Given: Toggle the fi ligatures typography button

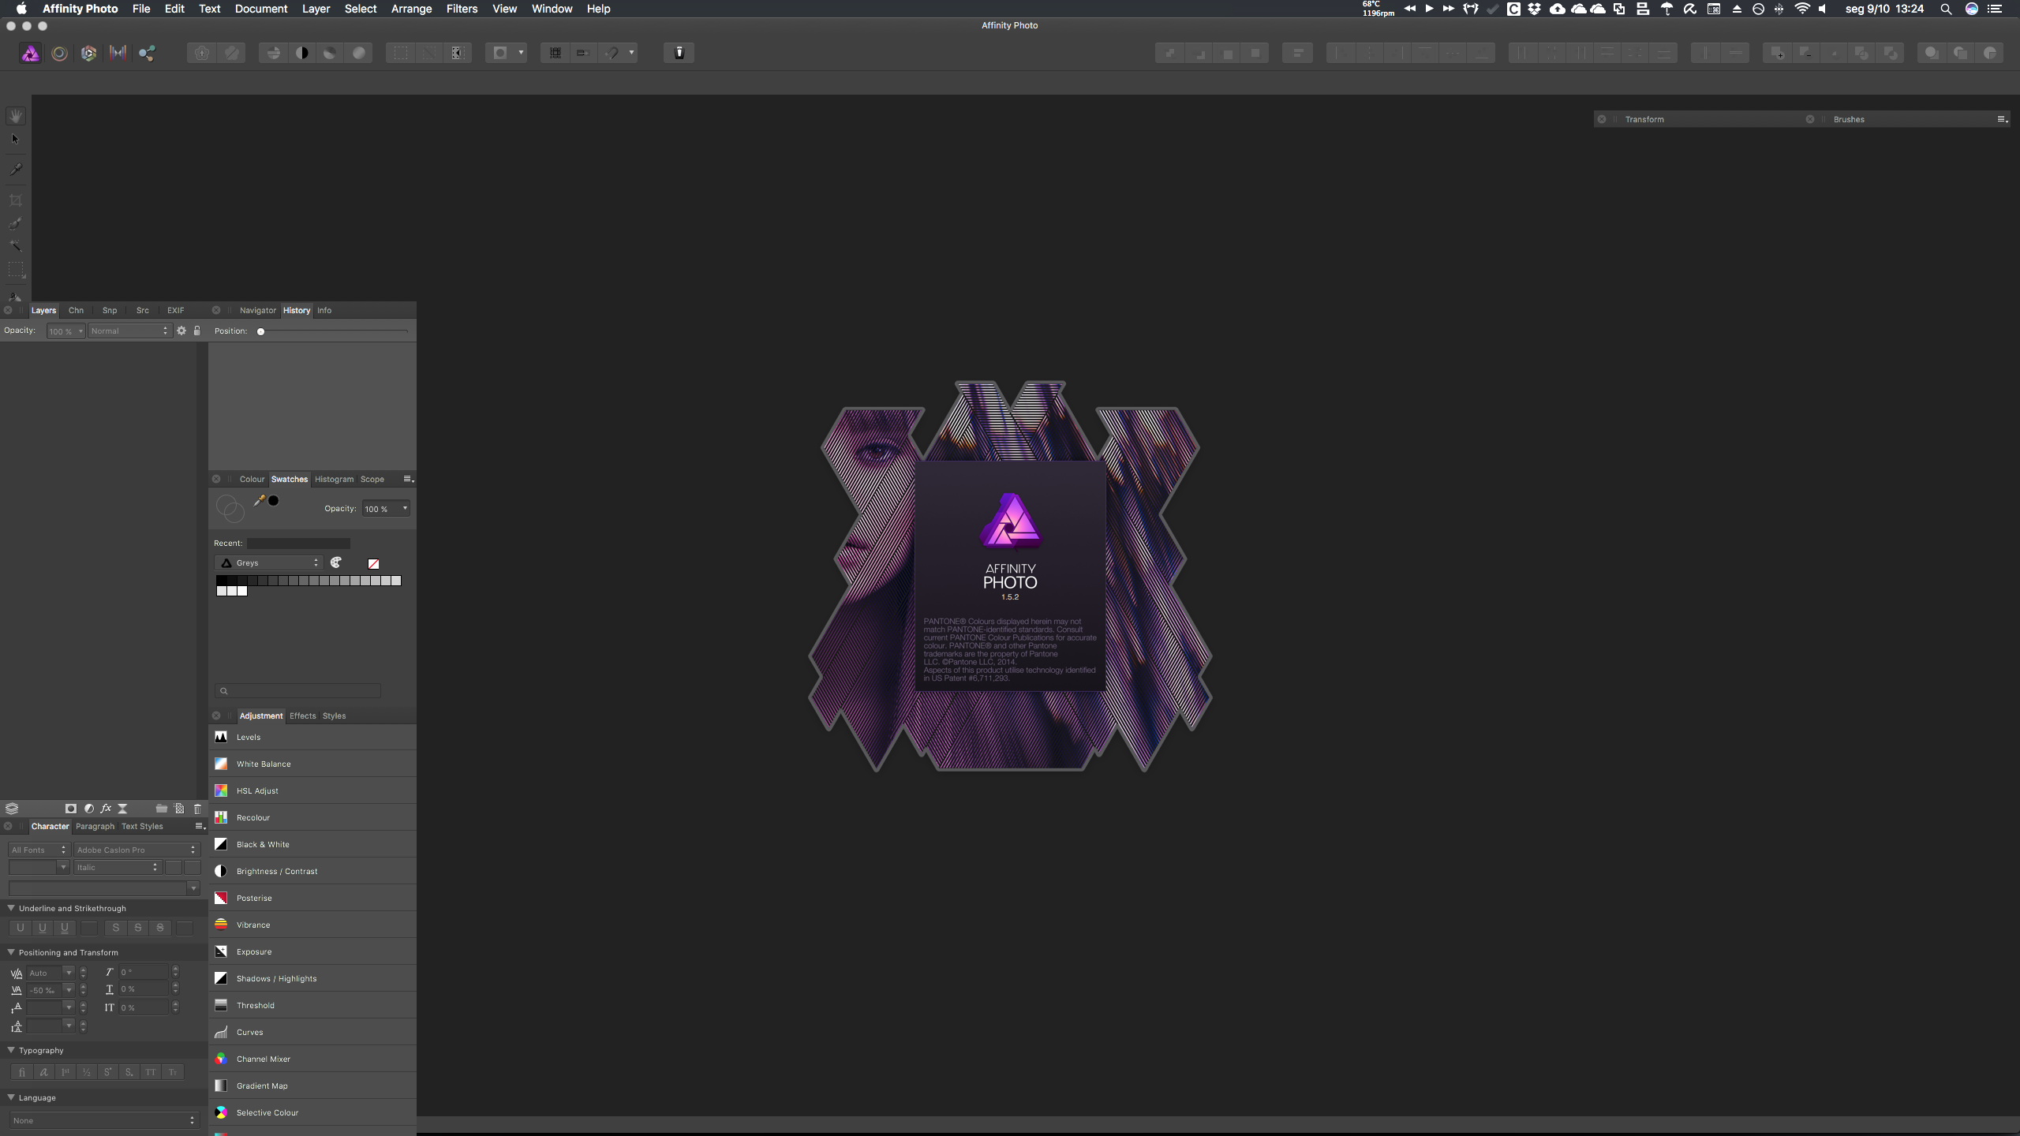Looking at the screenshot, I should [x=22, y=1072].
